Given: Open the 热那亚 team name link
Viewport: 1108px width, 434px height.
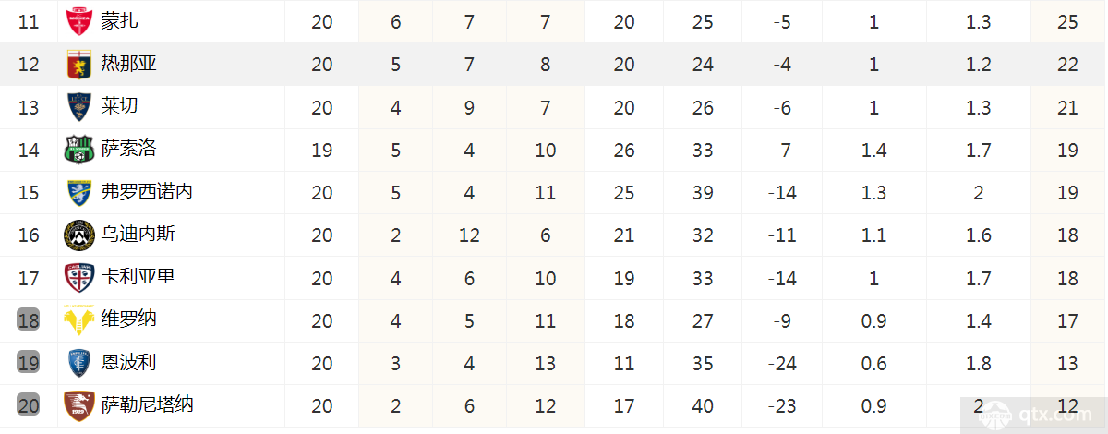Looking at the screenshot, I should [x=129, y=64].
